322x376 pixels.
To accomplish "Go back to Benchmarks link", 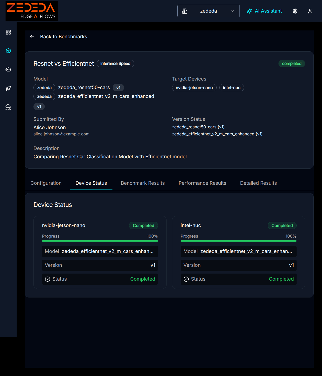I will tap(63, 37).
